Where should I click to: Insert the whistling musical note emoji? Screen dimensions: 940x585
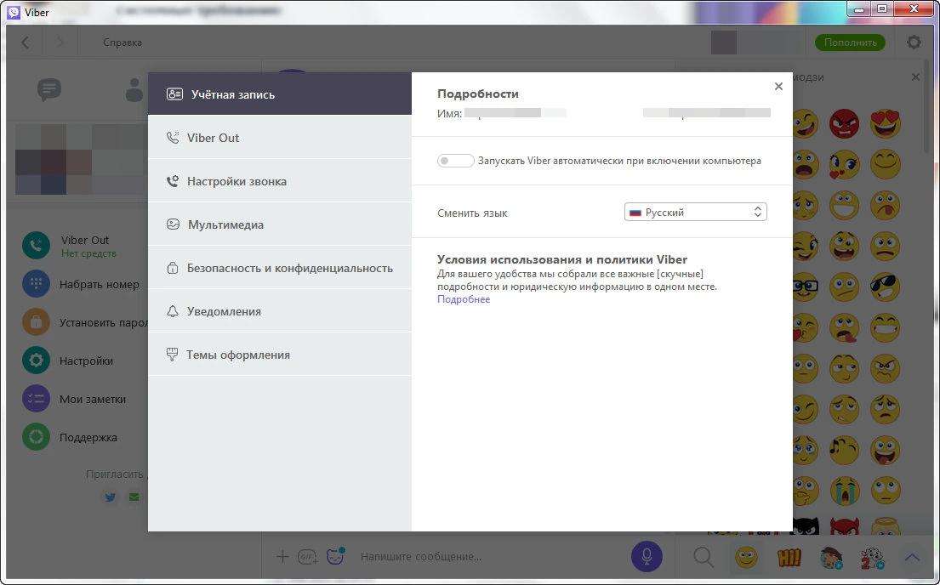click(x=844, y=450)
